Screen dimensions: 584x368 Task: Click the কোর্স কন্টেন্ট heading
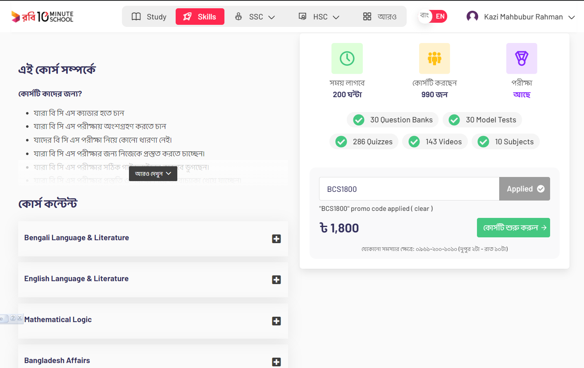(48, 203)
